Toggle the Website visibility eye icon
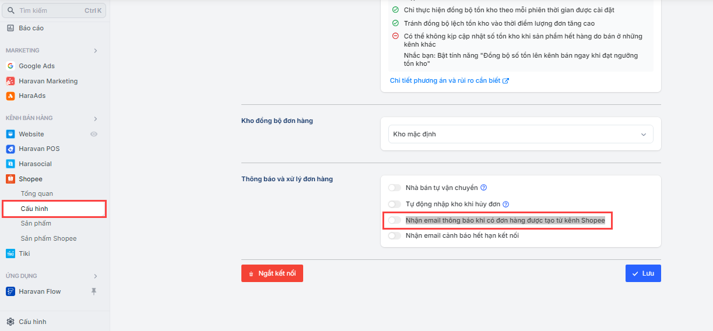 (x=94, y=134)
